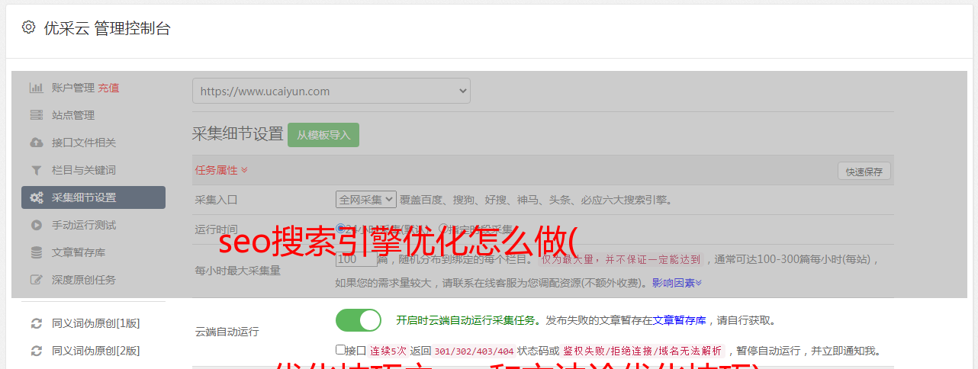Screen dimensions: 978x369
Task: Click the gear icon beside 优采云 管理控制台
Action: click(28, 27)
